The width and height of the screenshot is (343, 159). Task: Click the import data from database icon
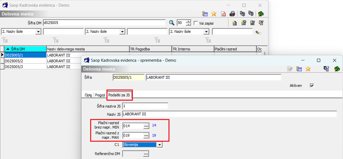tap(251, 14)
